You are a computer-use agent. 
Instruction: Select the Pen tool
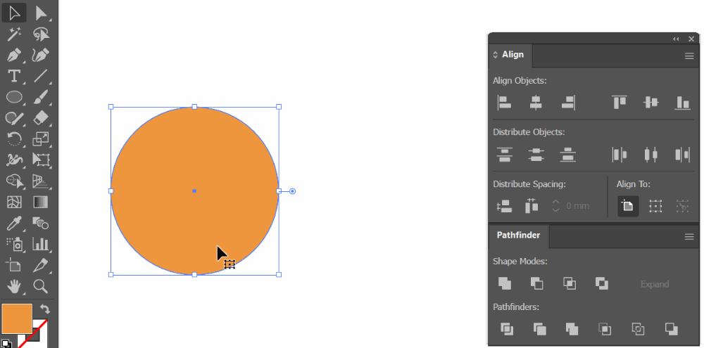point(14,55)
